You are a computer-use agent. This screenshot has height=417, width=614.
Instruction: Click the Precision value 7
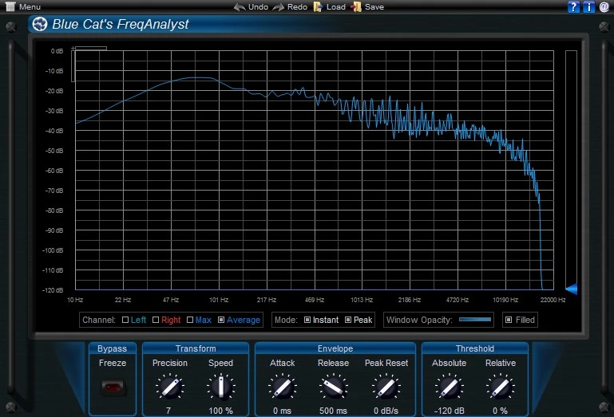[x=168, y=411]
